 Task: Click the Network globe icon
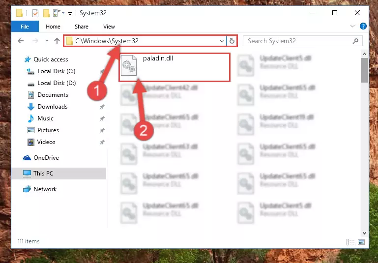[x=27, y=189]
